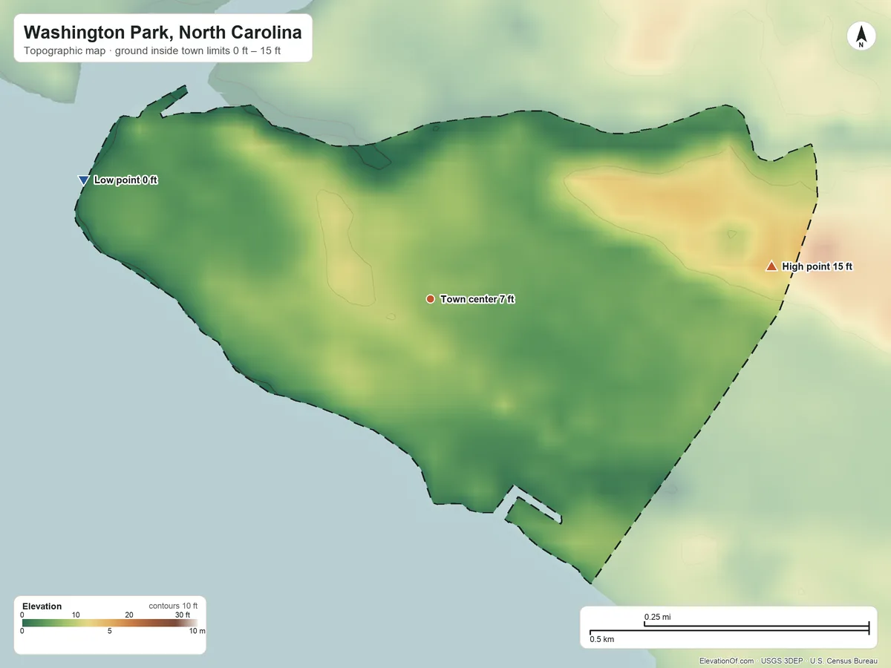Click the '30 ft' legend tick label
891x668 pixels.
[x=183, y=615]
